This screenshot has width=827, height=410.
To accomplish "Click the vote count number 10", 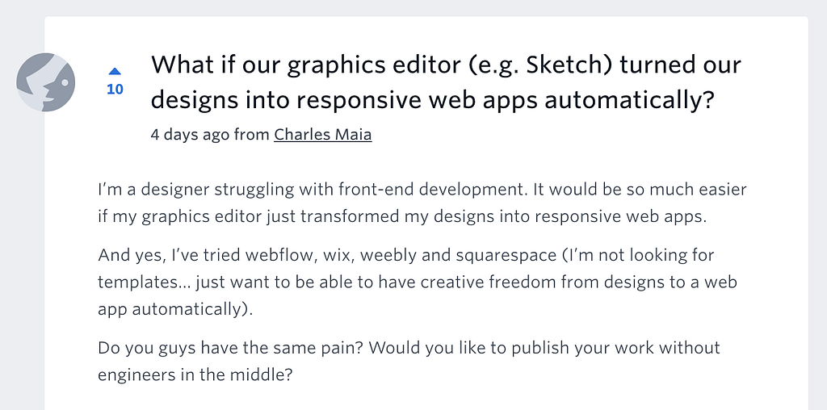I will point(115,89).
